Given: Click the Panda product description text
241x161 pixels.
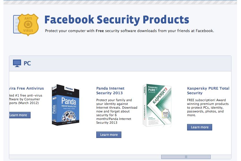Looking at the screenshot, I should pyautogui.click(x=114, y=111).
